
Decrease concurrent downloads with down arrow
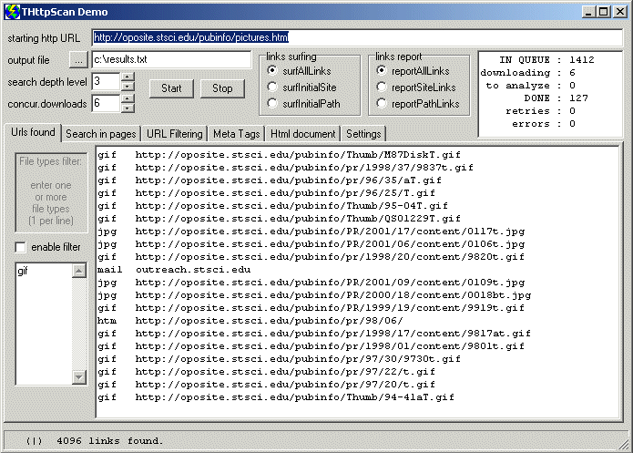click(128, 108)
